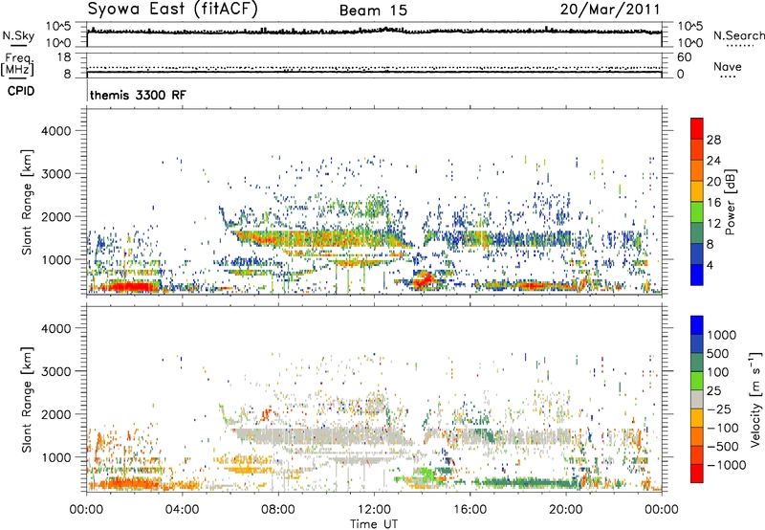Click the 12:00 time tick label

374,510
